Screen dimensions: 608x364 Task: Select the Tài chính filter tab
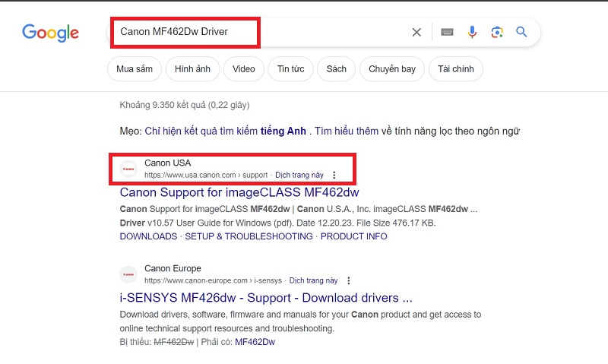pos(455,69)
